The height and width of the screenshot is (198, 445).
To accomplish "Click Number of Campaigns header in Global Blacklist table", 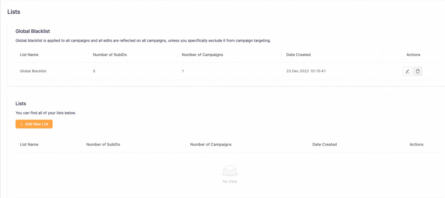I will click(202, 55).
